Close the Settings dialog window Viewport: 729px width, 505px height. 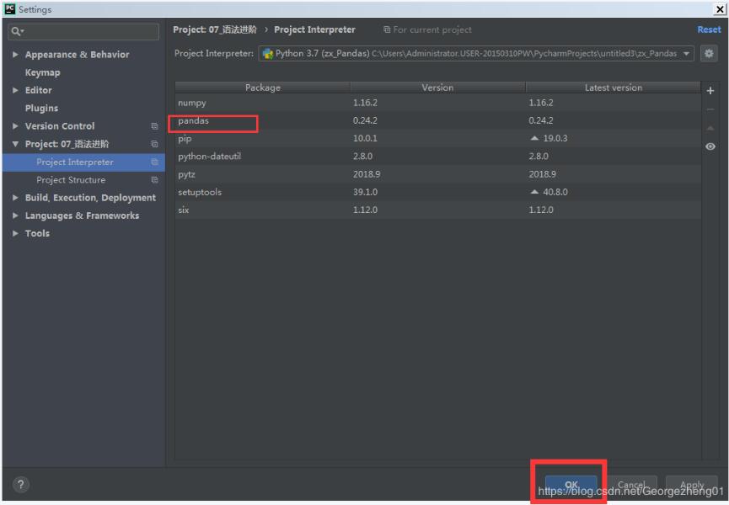tap(719, 8)
